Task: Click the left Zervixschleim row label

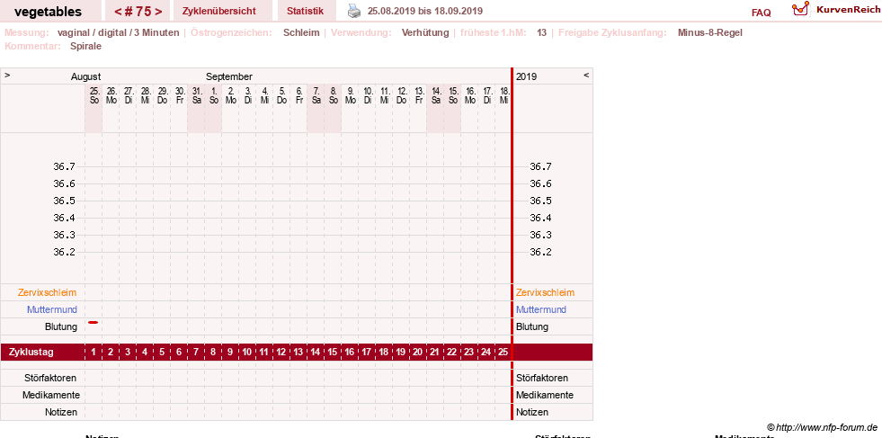Action: (48, 293)
